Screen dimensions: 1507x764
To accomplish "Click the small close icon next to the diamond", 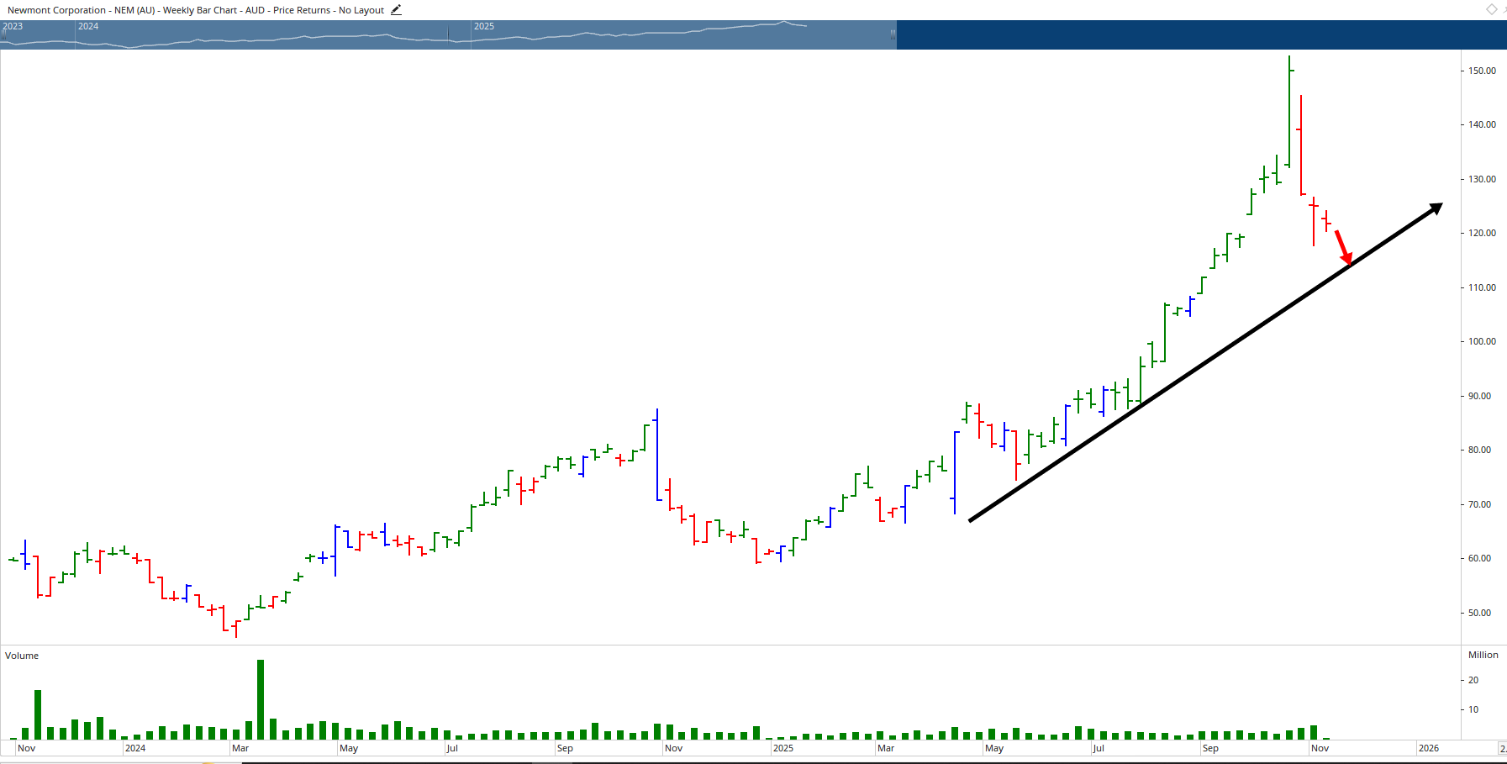I will coord(1504,9).
